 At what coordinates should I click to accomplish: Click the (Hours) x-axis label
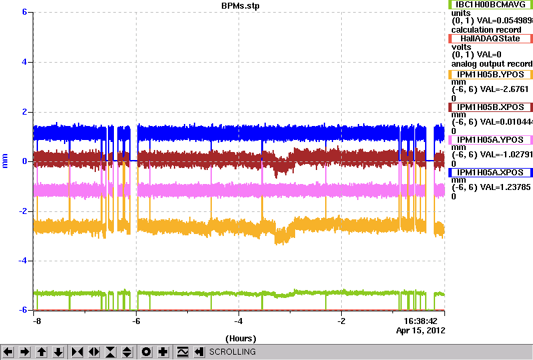[241, 339]
